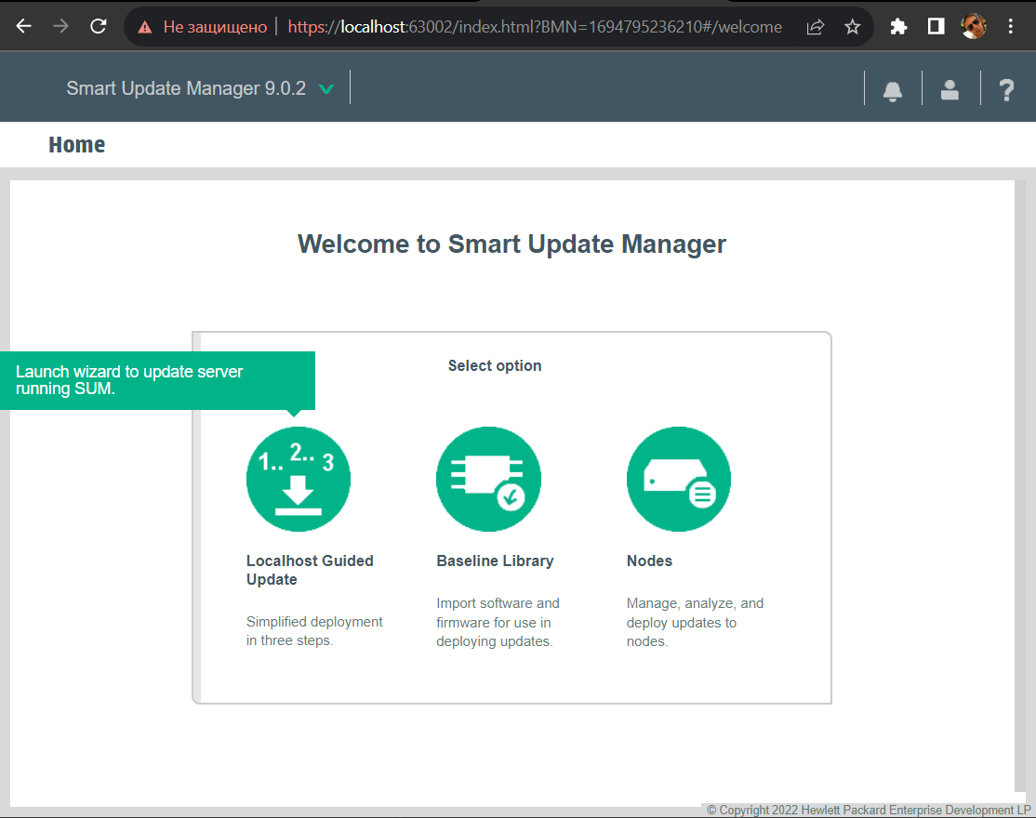
Task: Open the browser extensions puzzle icon
Action: (x=898, y=27)
